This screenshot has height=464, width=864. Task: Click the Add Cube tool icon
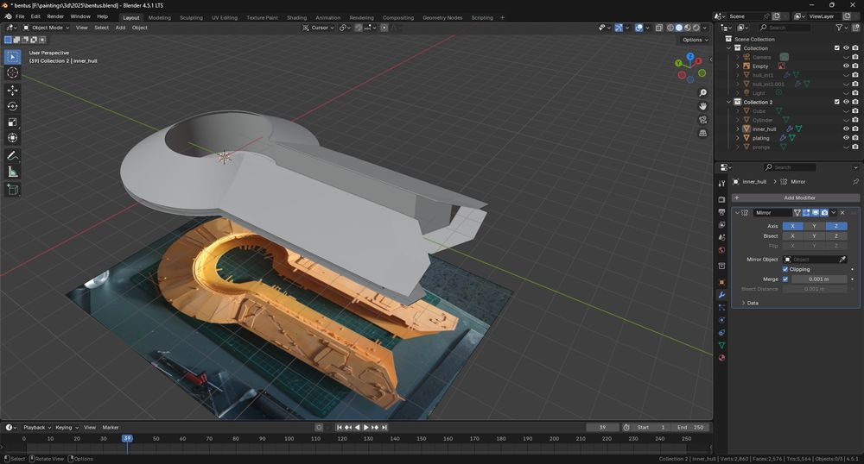pyautogui.click(x=13, y=189)
